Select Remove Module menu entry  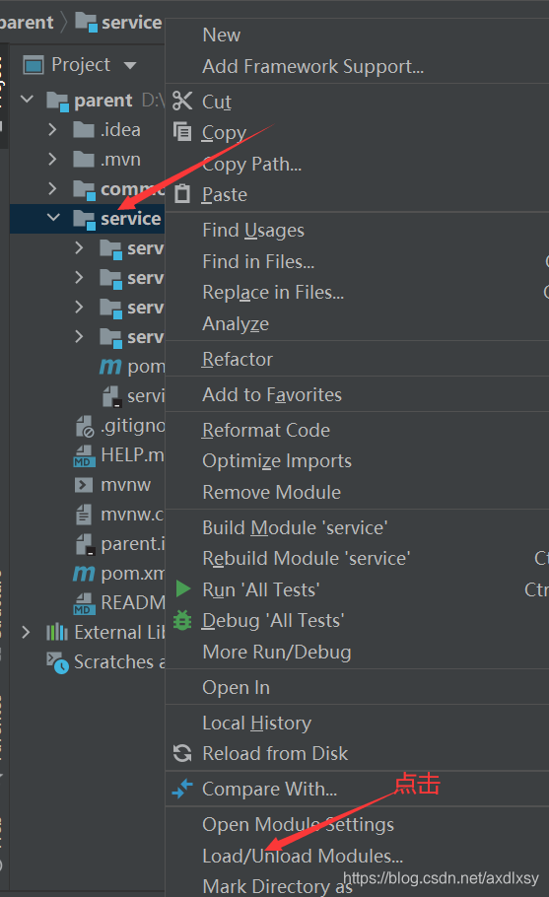pos(272,492)
